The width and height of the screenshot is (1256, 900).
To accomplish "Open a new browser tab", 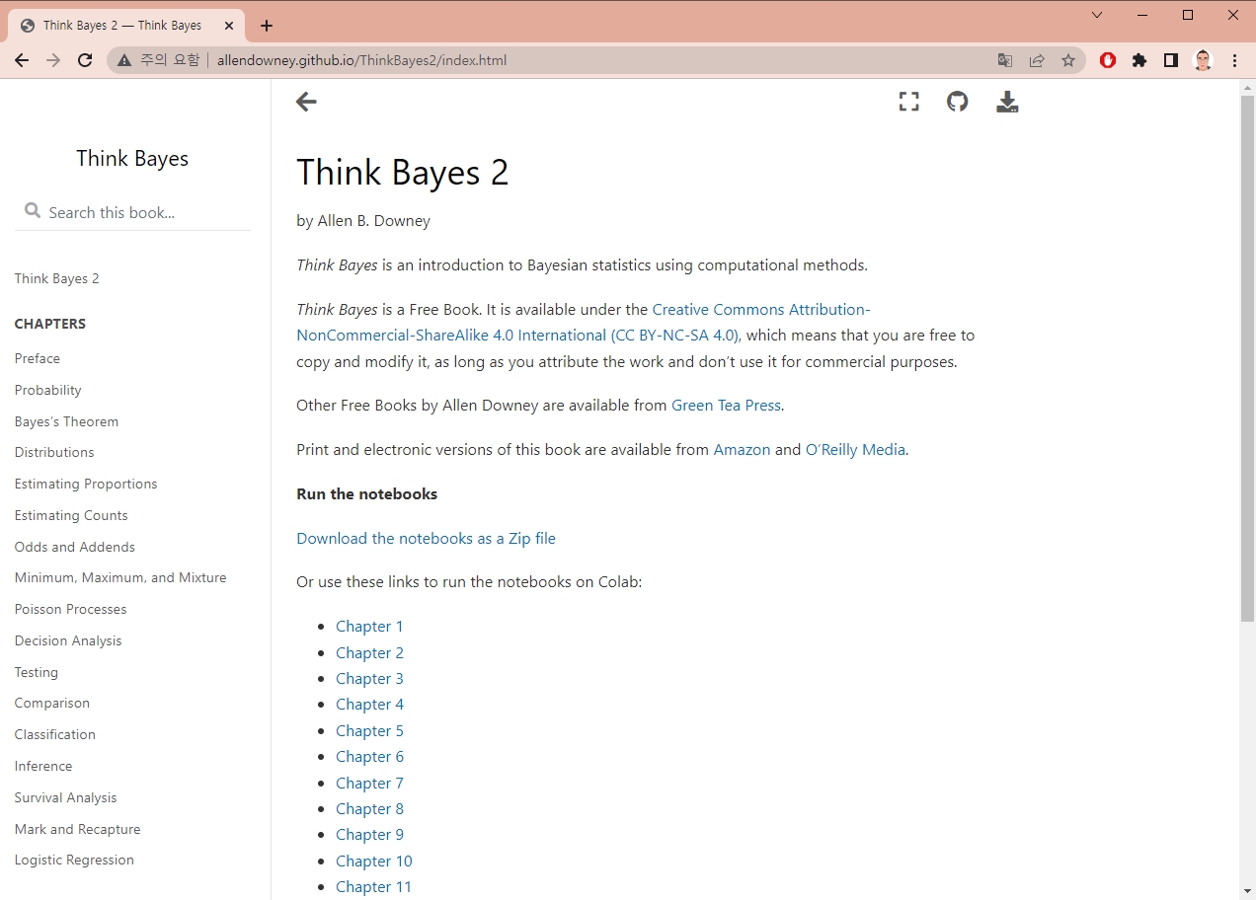I will (x=267, y=26).
